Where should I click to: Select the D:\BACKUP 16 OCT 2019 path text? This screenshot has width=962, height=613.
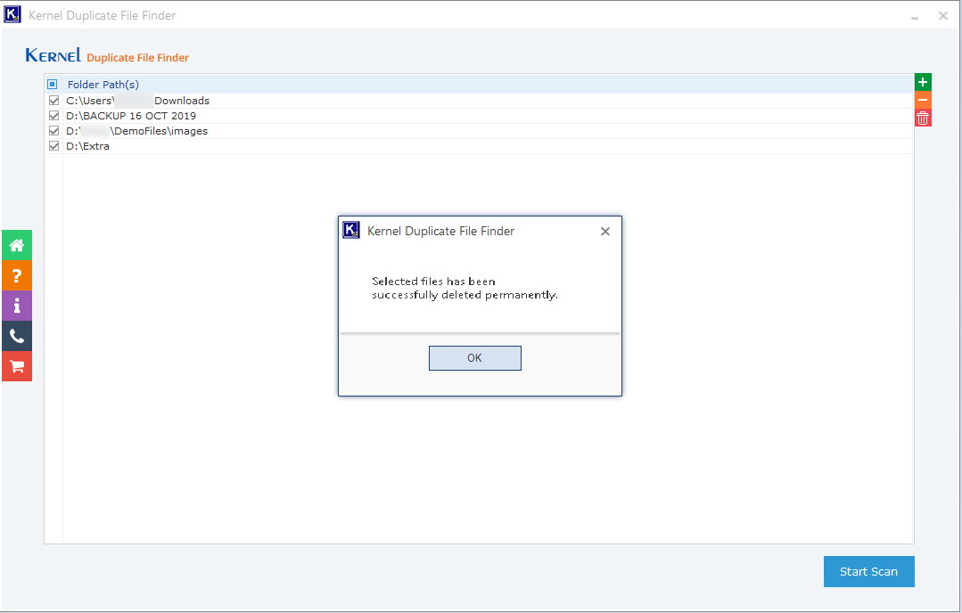point(131,116)
